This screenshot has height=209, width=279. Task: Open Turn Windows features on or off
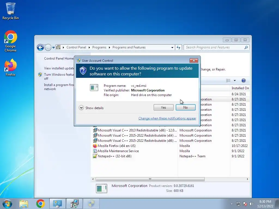(x=59, y=76)
